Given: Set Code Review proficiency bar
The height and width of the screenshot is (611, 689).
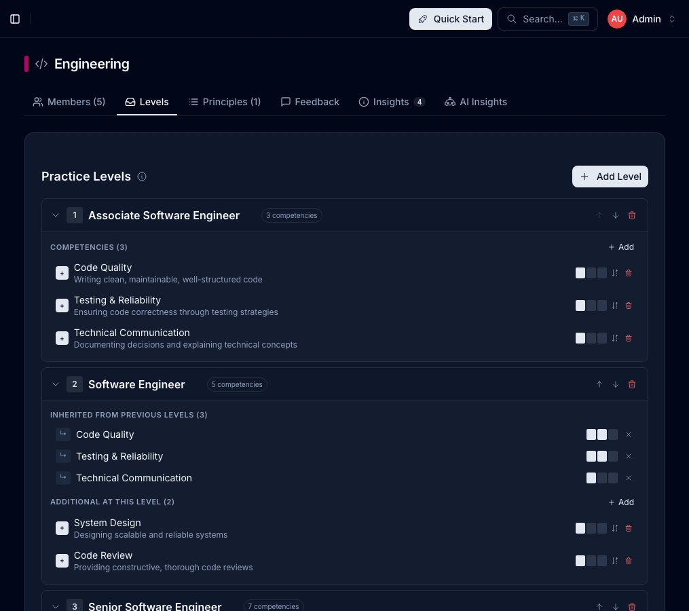Looking at the screenshot, I should [591, 561].
